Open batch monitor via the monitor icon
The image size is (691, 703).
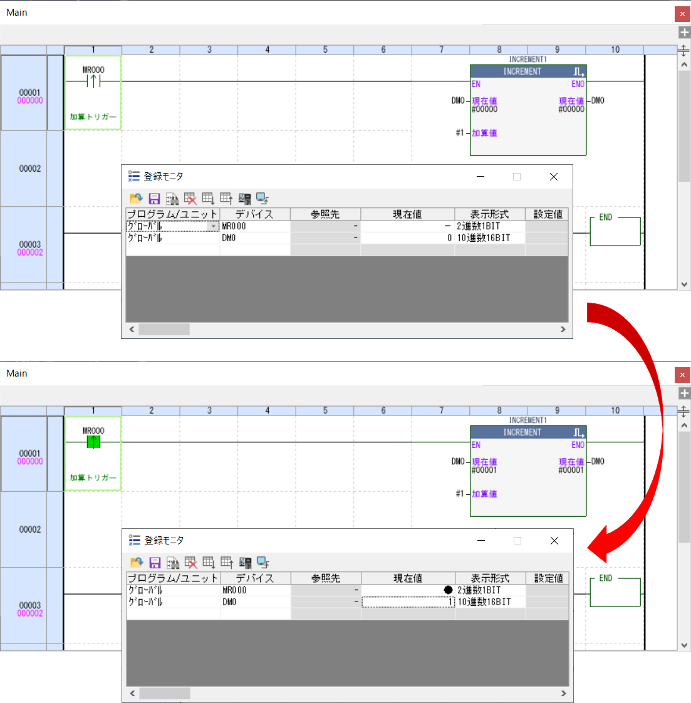tap(246, 199)
